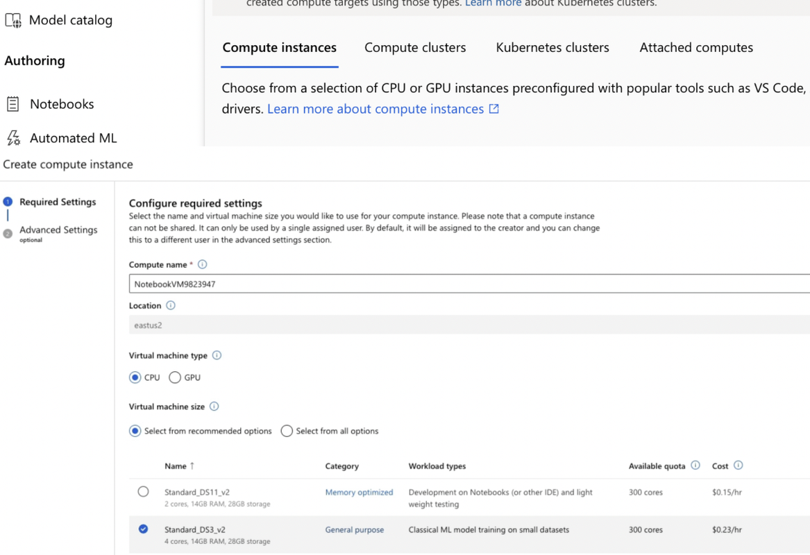Go to Required Settings step
Viewport: 810px width, 555px height.
coord(58,201)
